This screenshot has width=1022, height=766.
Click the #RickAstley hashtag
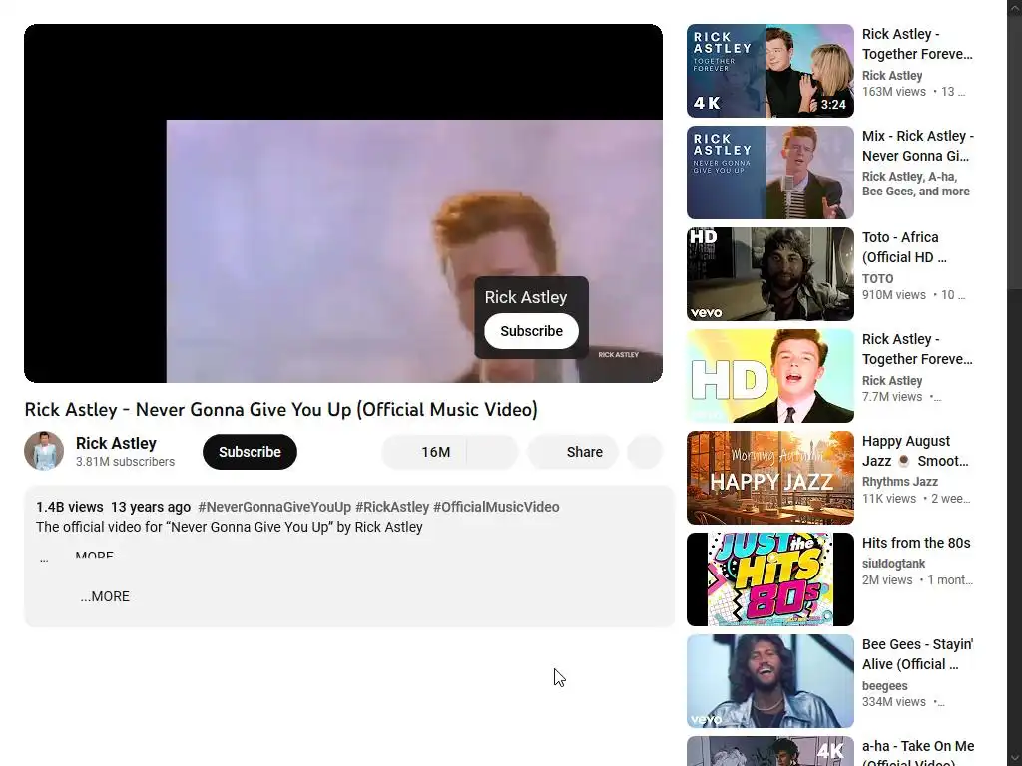(392, 507)
